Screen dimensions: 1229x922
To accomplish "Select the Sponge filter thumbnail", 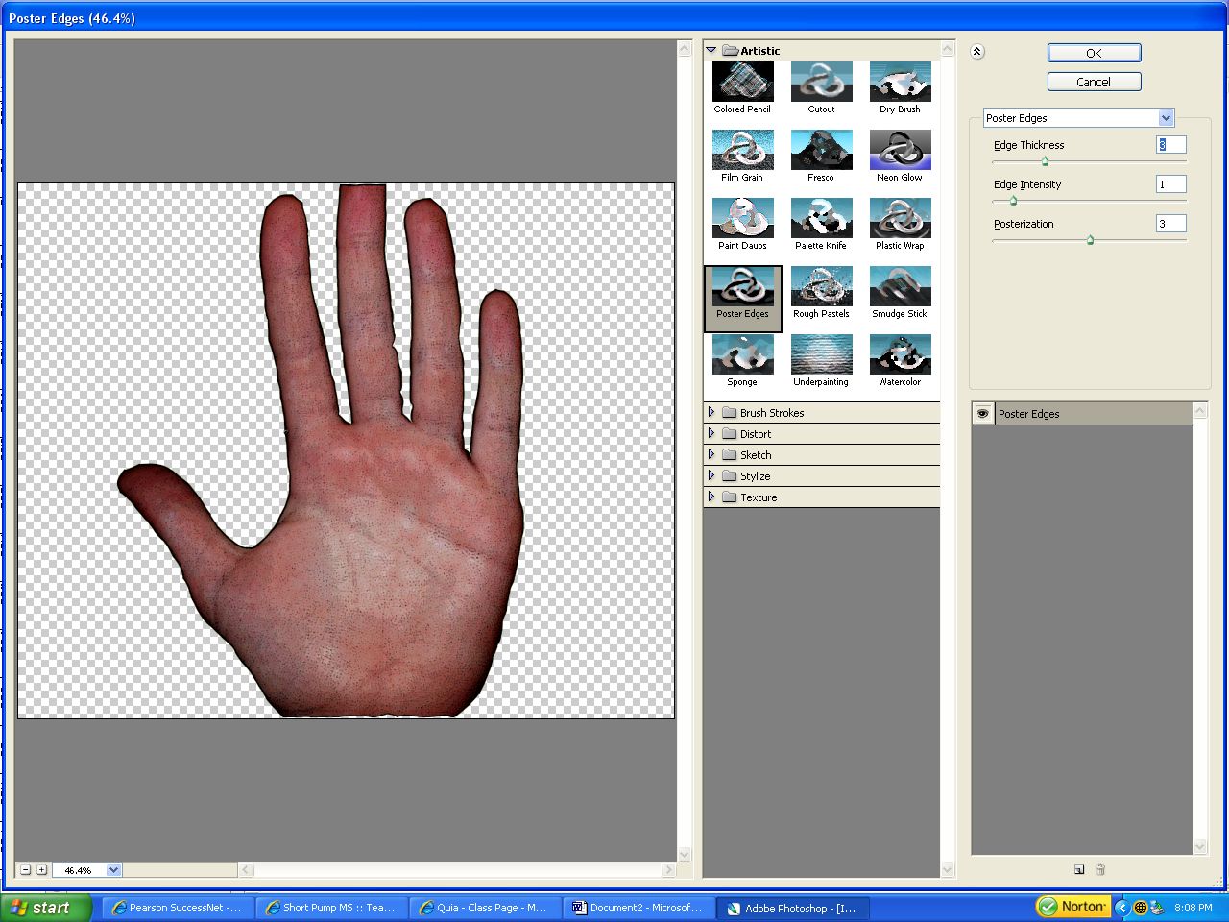I will pyautogui.click(x=741, y=353).
